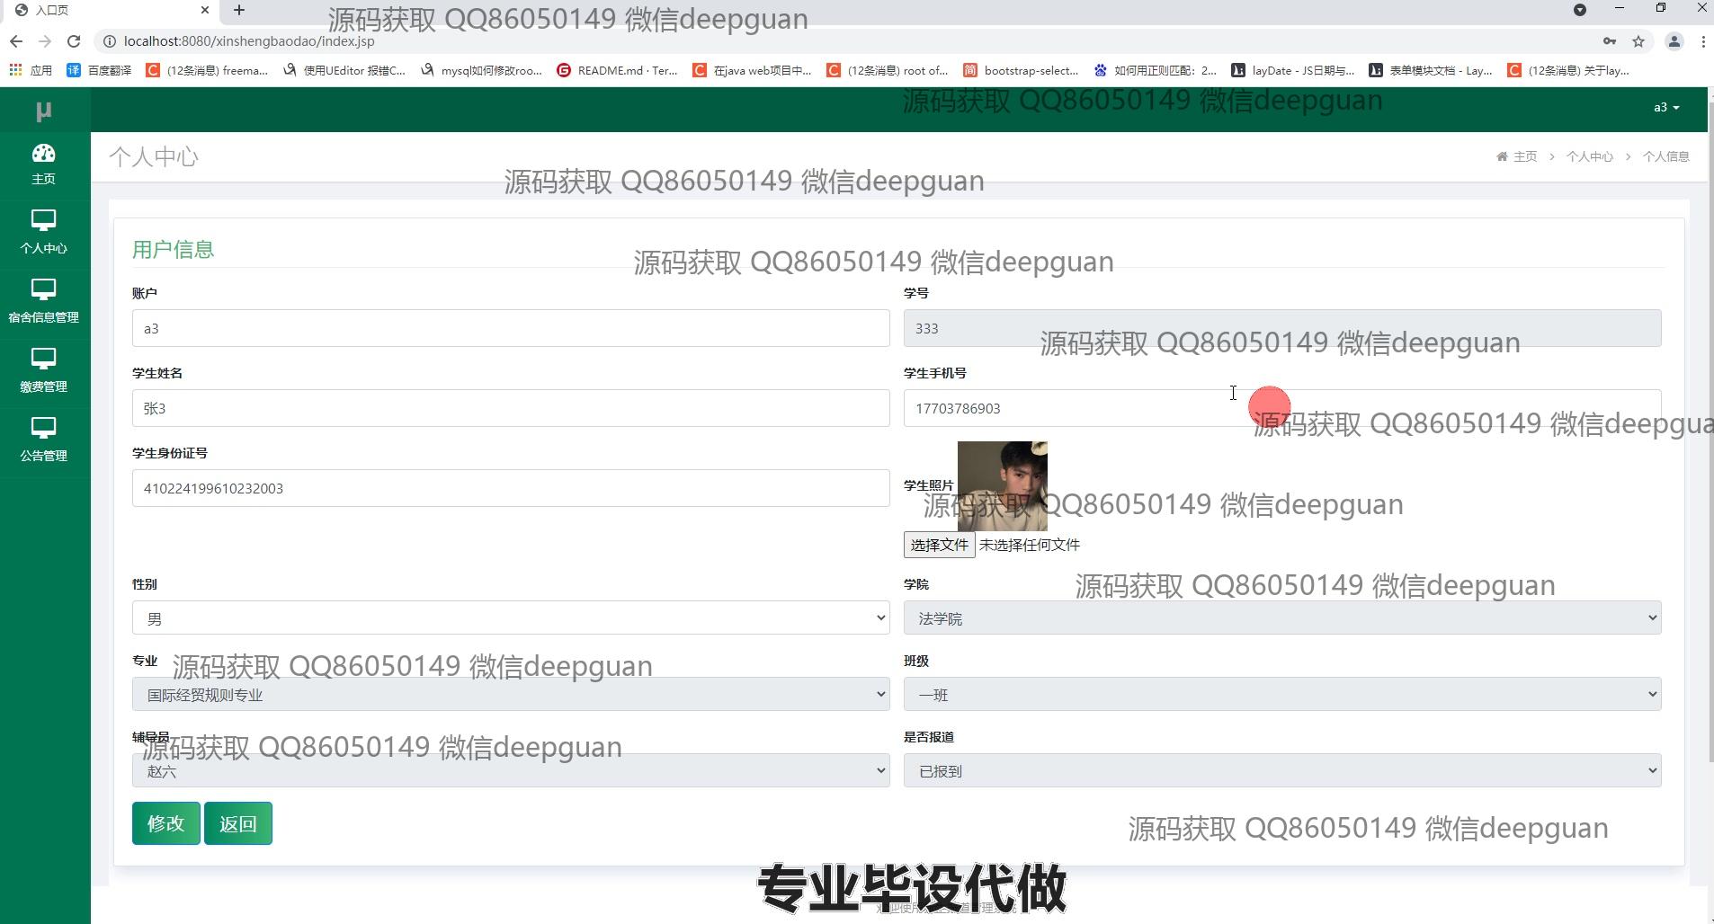Screen dimensions: 1714x924
Task: Open 使用UEditor bookmark
Action: pyautogui.click(x=344, y=70)
